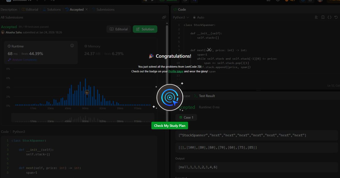Click the '24.37 MB' memory value
The image size is (340, 178).
92,54
